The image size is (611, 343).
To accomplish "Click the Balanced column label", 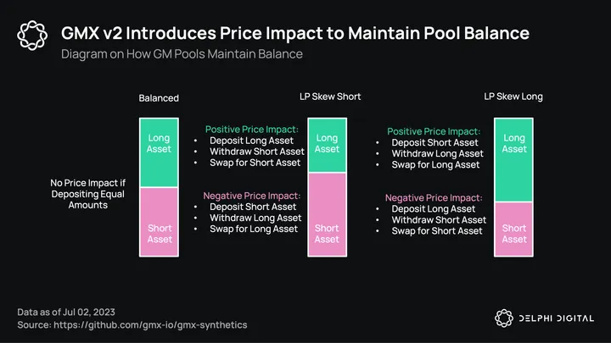I will coord(159,98).
